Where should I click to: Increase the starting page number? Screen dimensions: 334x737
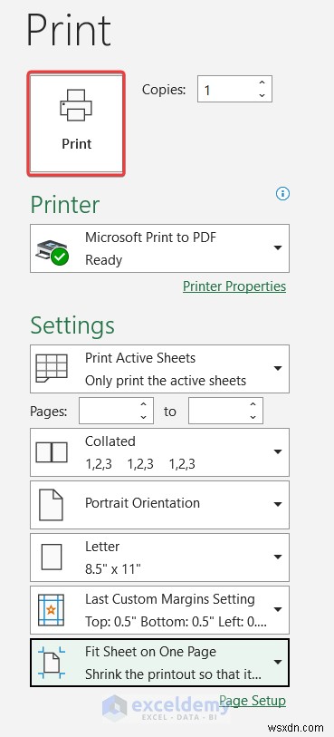coord(144,404)
